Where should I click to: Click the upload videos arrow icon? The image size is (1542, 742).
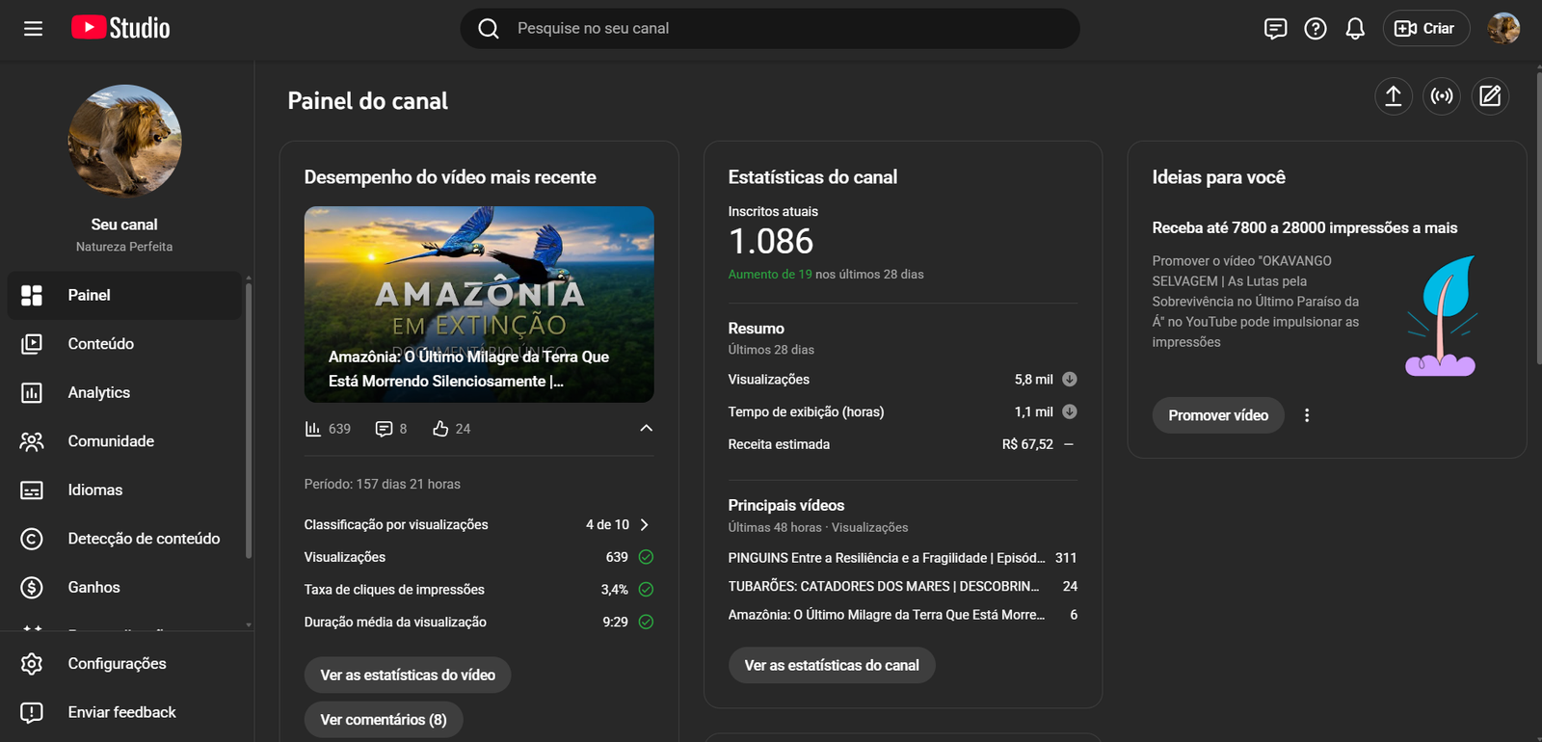pos(1393,96)
